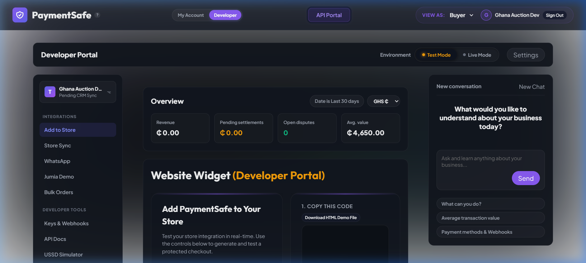Click the Ghana Auction Dev username
The width and height of the screenshot is (586, 263).
(x=517, y=15)
